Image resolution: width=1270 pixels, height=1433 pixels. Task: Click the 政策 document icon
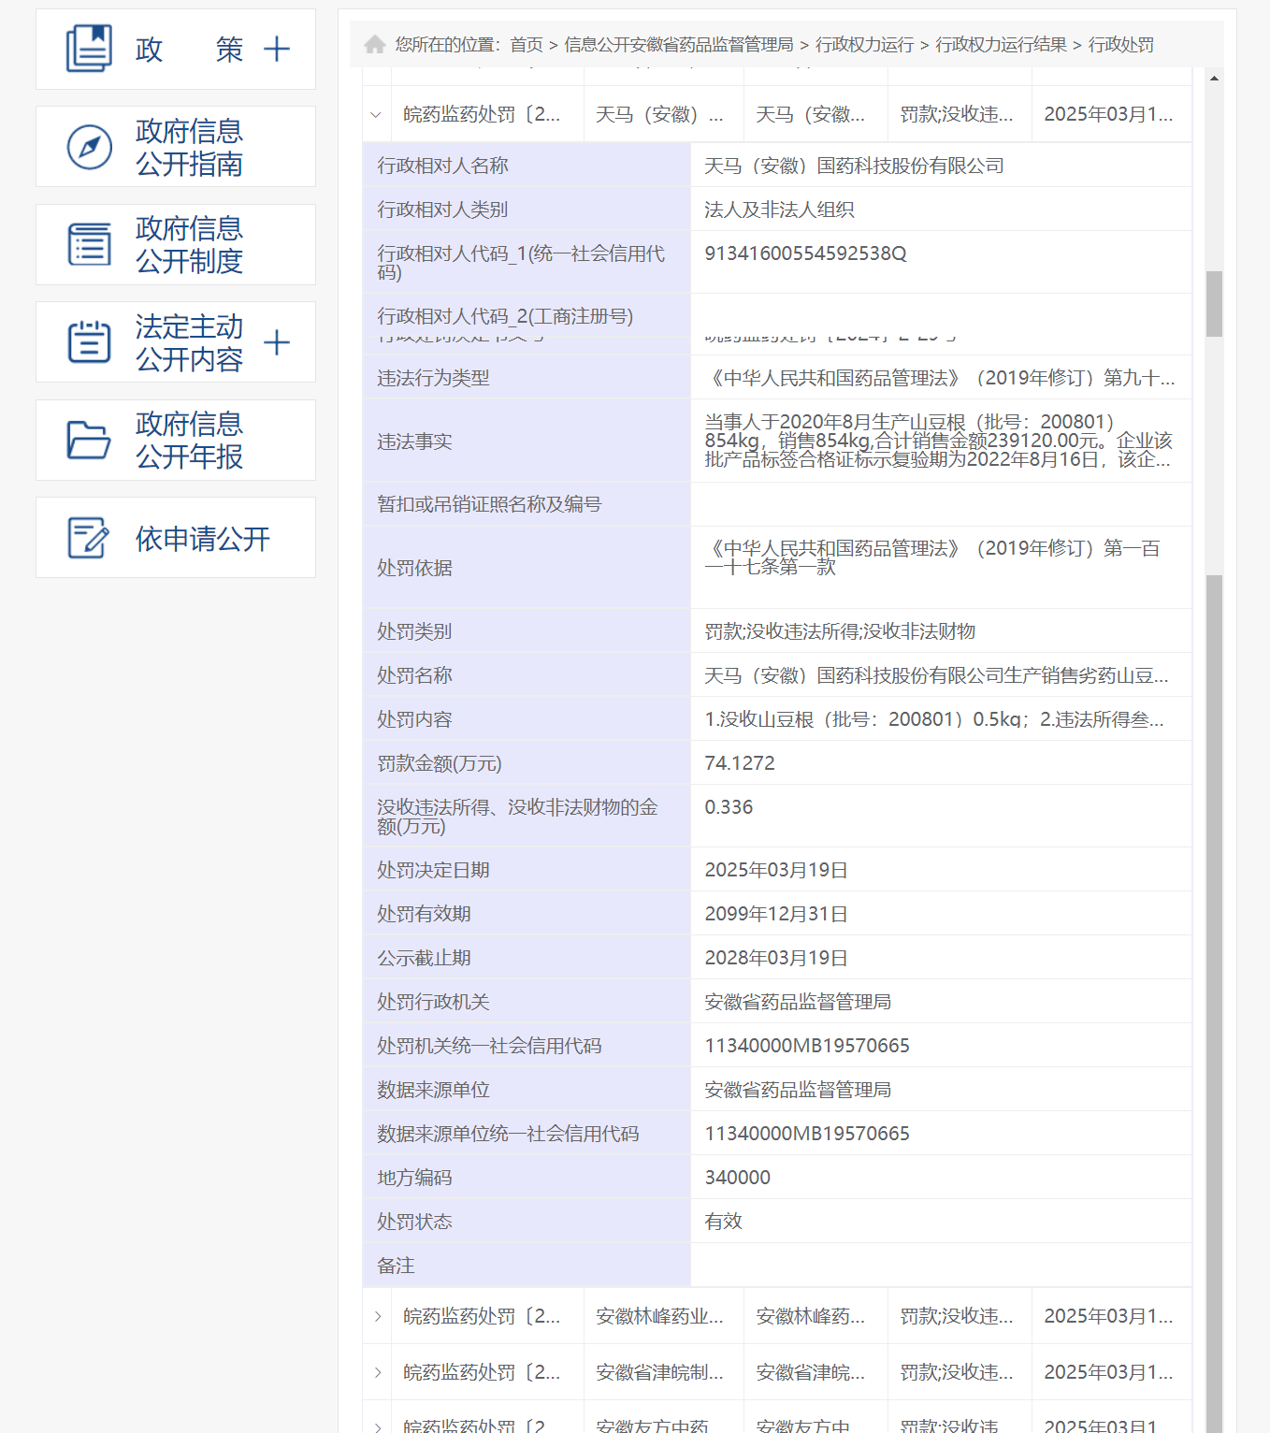click(89, 49)
